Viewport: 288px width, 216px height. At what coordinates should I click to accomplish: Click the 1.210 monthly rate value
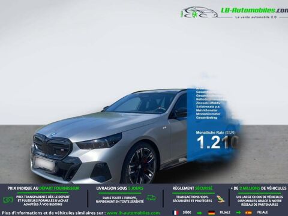217,142
